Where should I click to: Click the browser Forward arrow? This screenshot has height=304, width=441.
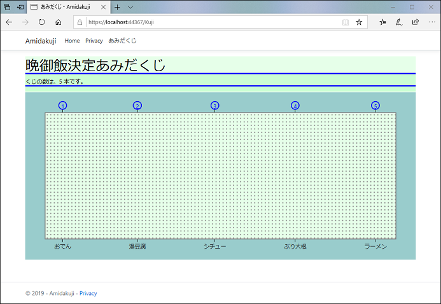pyautogui.click(x=25, y=22)
